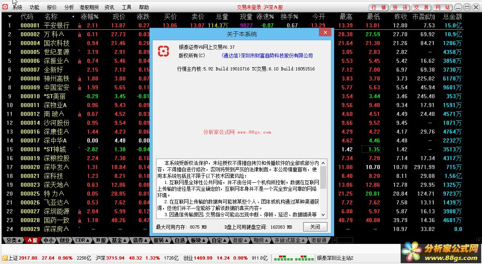482x264 pixels.
Task: Click the disclaimer scrollbar up arrow
Action: 323,163
